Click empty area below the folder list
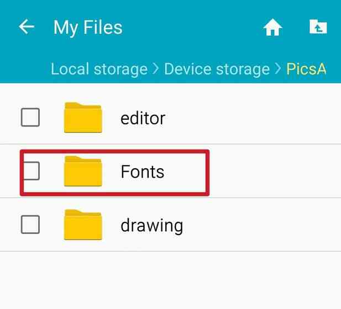 coord(170,280)
